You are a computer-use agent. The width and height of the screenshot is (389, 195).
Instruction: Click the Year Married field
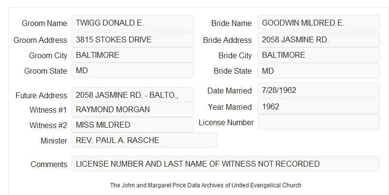(318, 106)
